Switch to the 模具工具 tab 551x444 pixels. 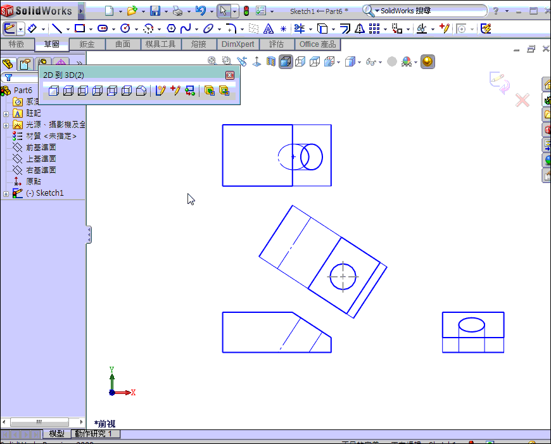click(x=161, y=44)
